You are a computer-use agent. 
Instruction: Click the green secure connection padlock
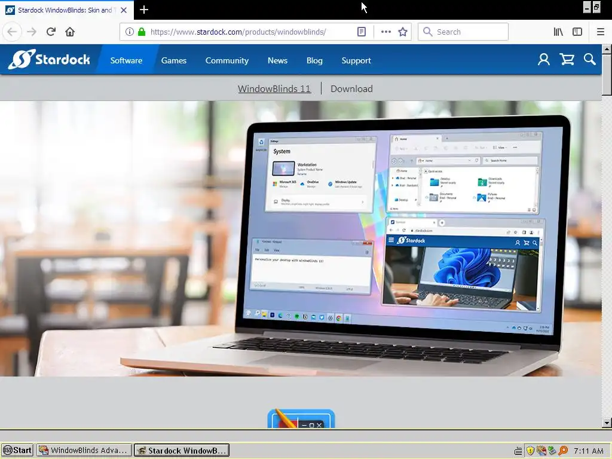(x=142, y=32)
